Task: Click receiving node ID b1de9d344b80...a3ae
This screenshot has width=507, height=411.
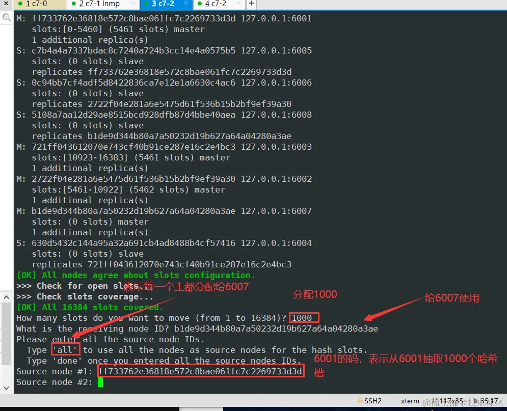Action: point(276,328)
